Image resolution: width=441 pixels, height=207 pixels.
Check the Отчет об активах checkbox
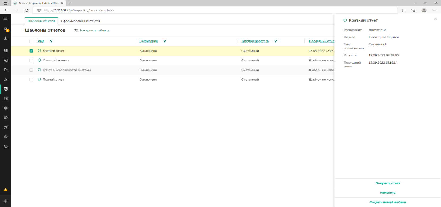31,61
